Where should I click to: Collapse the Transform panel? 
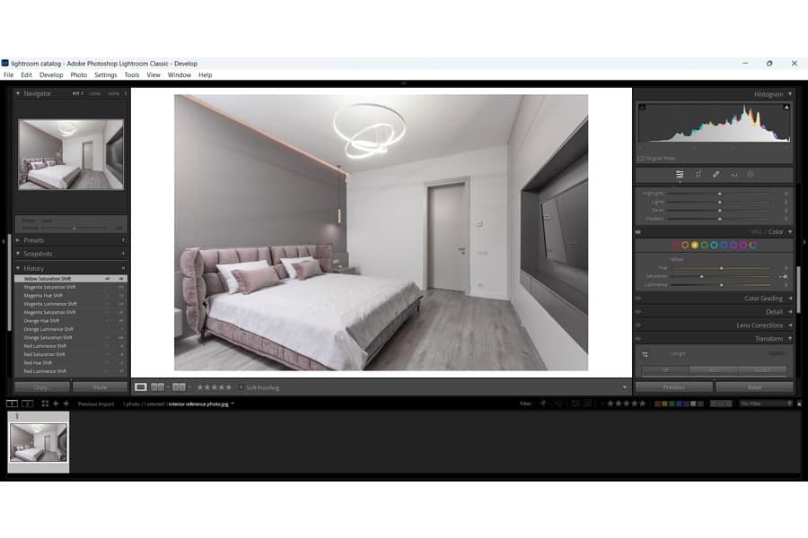pyautogui.click(x=790, y=338)
